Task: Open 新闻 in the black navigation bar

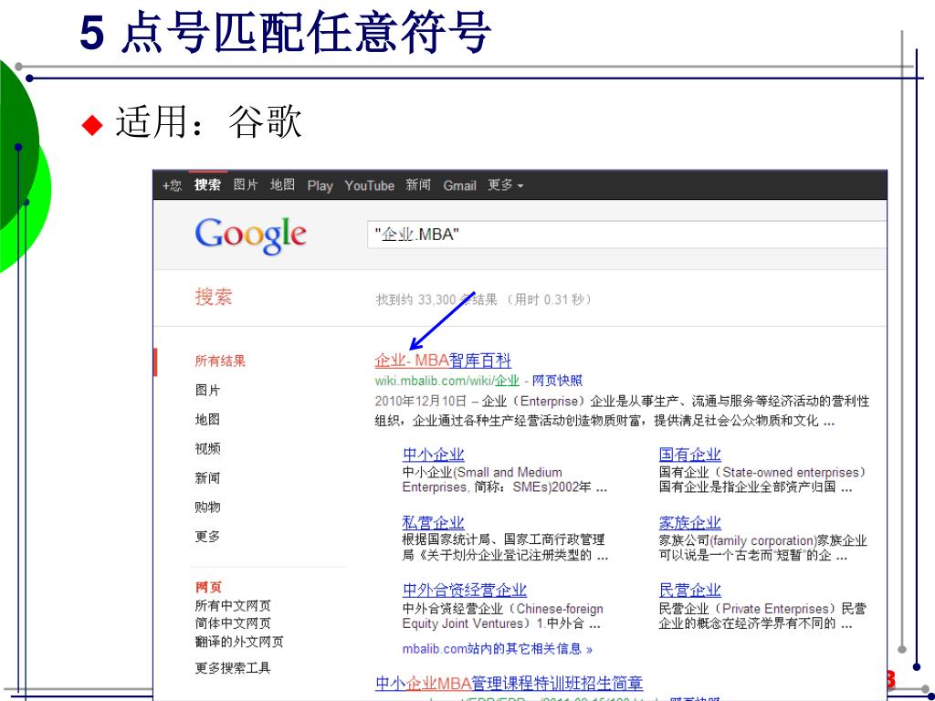Action: click(418, 185)
